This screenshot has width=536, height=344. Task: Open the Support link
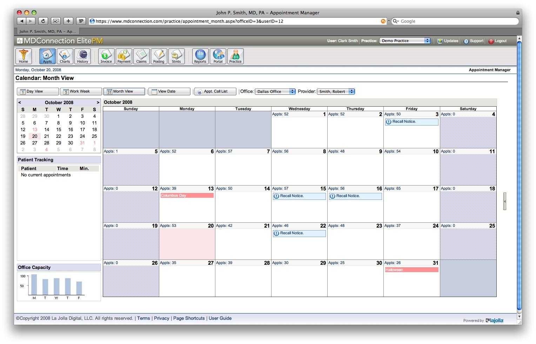point(474,41)
